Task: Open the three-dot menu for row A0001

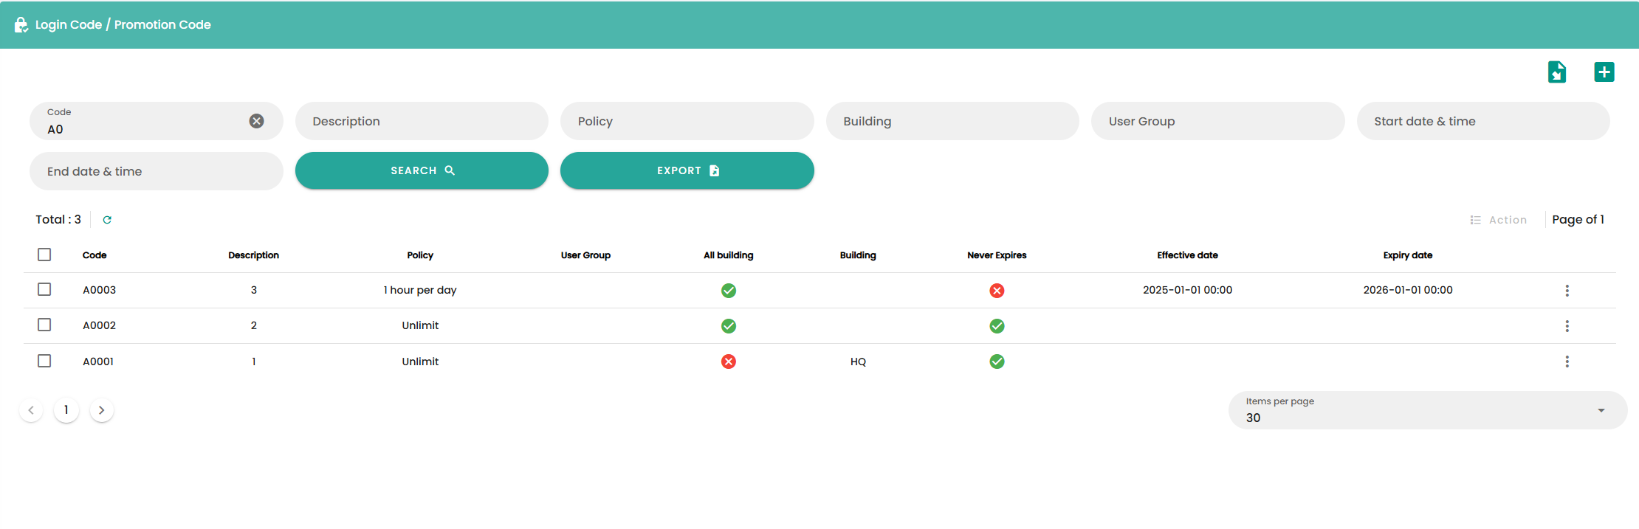Action: pyautogui.click(x=1567, y=362)
